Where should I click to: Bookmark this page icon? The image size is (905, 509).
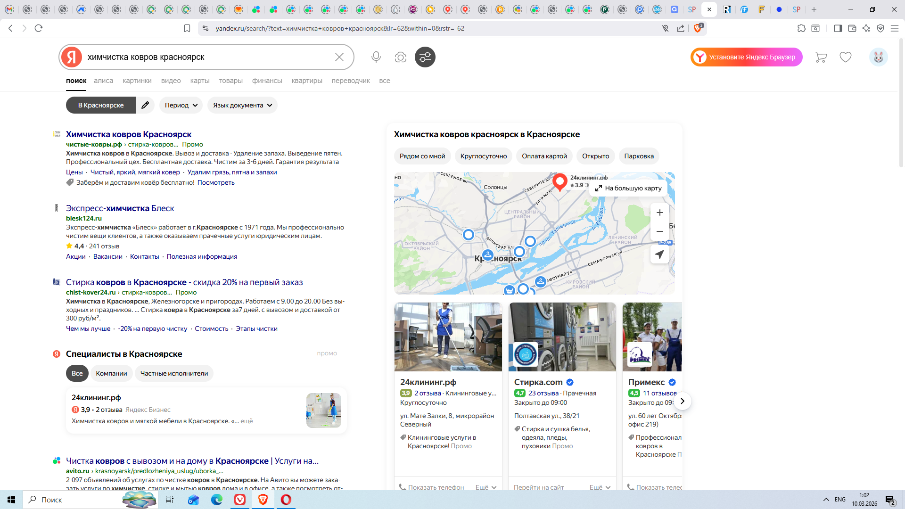pos(187,28)
